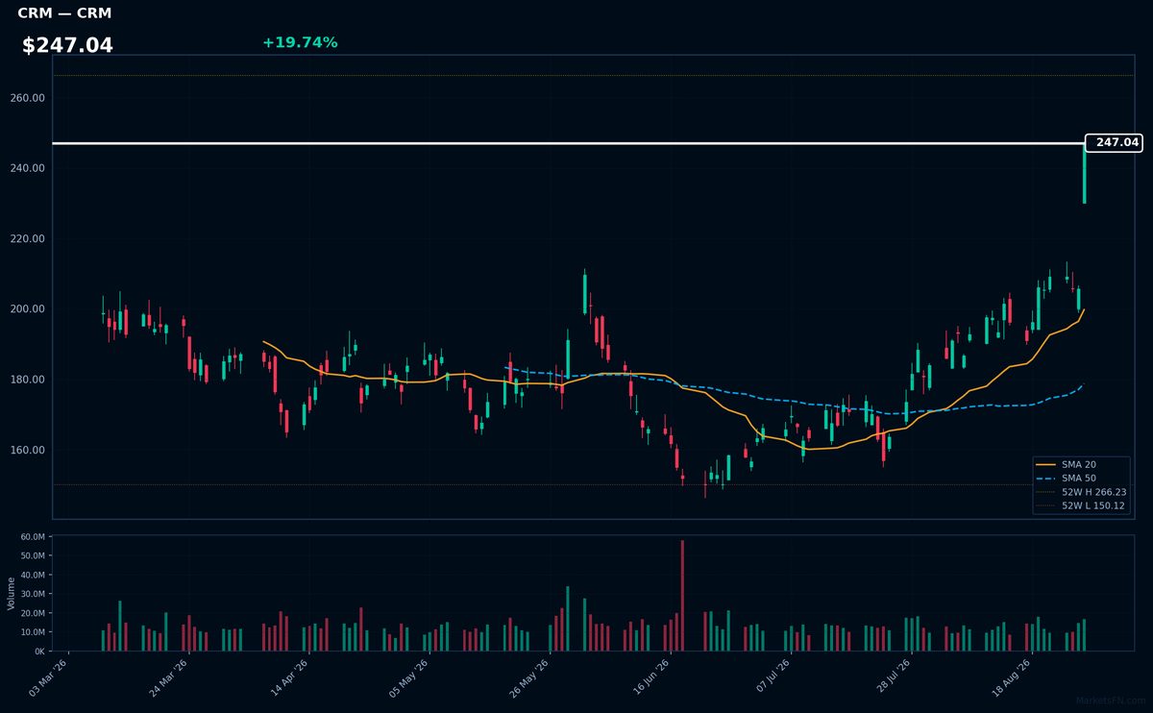Click the 20.0M volume axis label
Image resolution: width=1153 pixels, height=713 pixels.
(x=34, y=613)
